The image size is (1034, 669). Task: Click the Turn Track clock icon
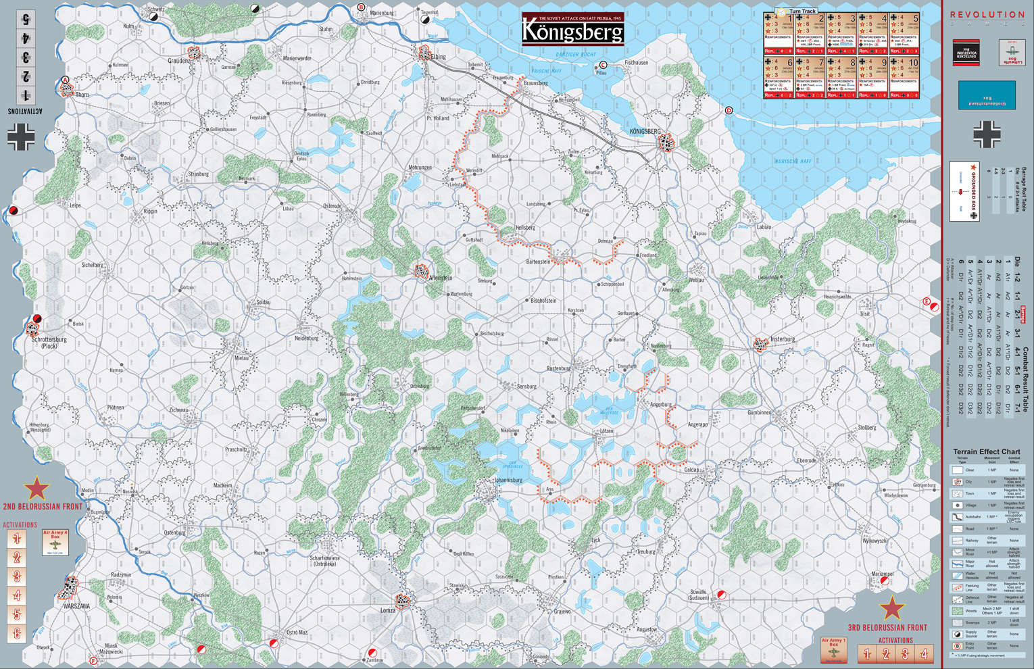coord(781,11)
